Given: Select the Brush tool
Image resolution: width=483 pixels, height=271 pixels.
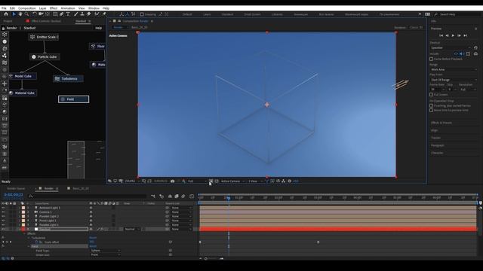Looking at the screenshot, I should 75,14.
